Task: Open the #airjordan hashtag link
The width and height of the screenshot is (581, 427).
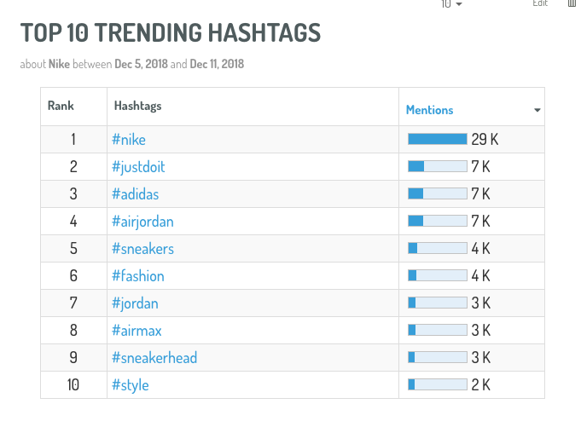Action: pos(142,222)
